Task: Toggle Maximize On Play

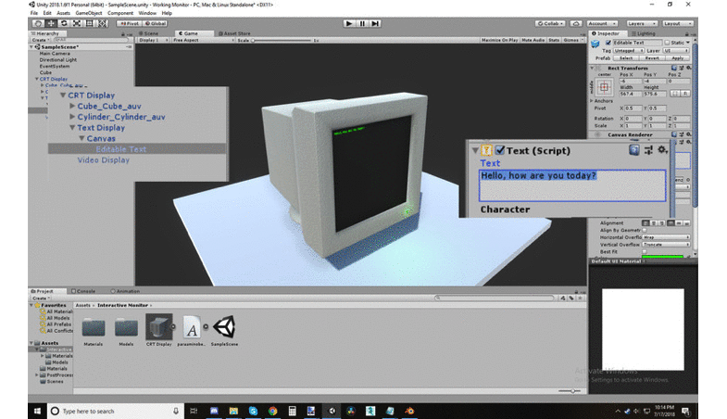Action: tap(499, 41)
